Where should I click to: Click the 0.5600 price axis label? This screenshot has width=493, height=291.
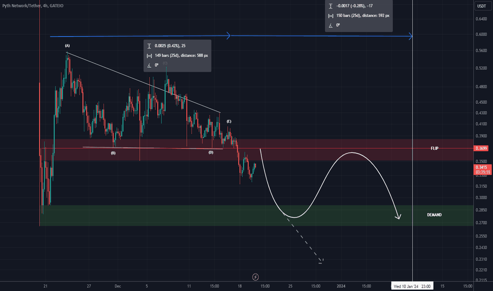click(481, 50)
